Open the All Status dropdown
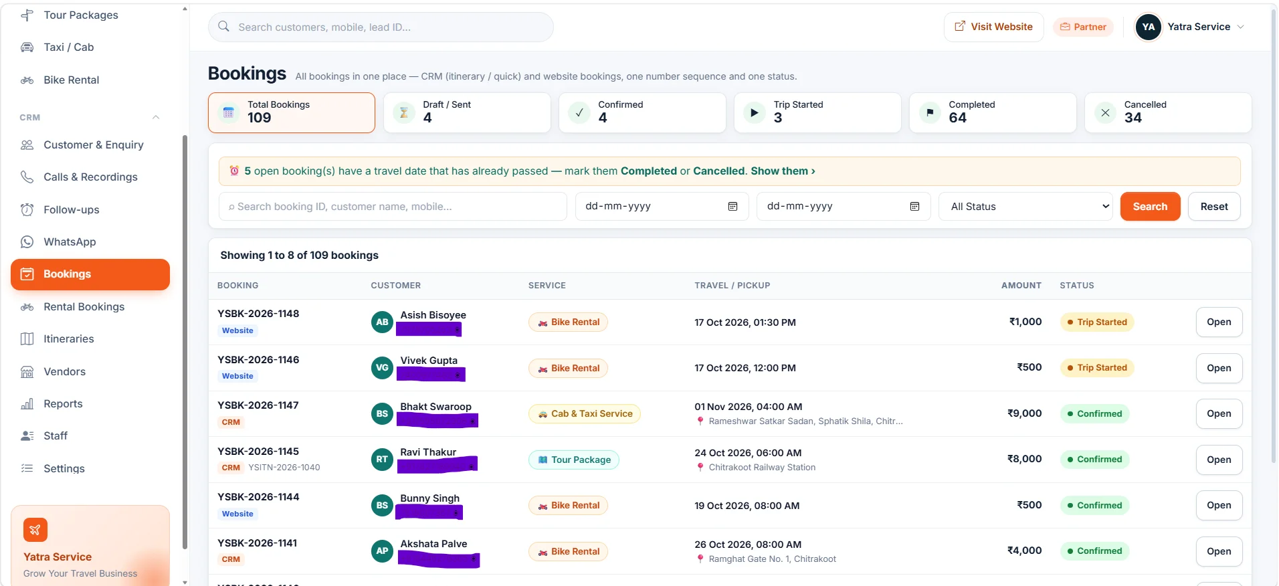 [x=1026, y=206]
